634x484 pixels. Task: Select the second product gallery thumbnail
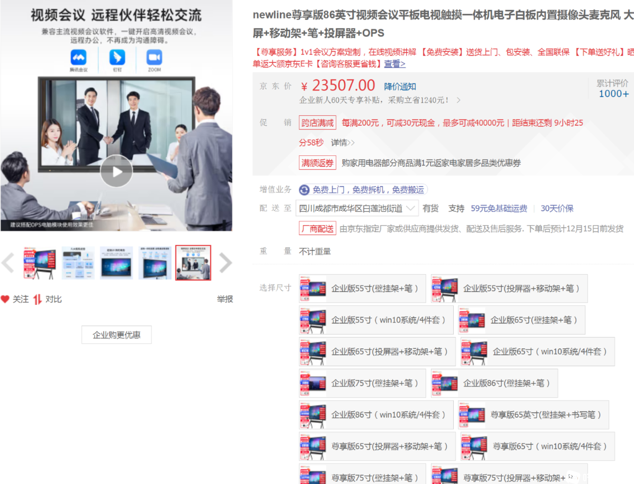(78, 263)
